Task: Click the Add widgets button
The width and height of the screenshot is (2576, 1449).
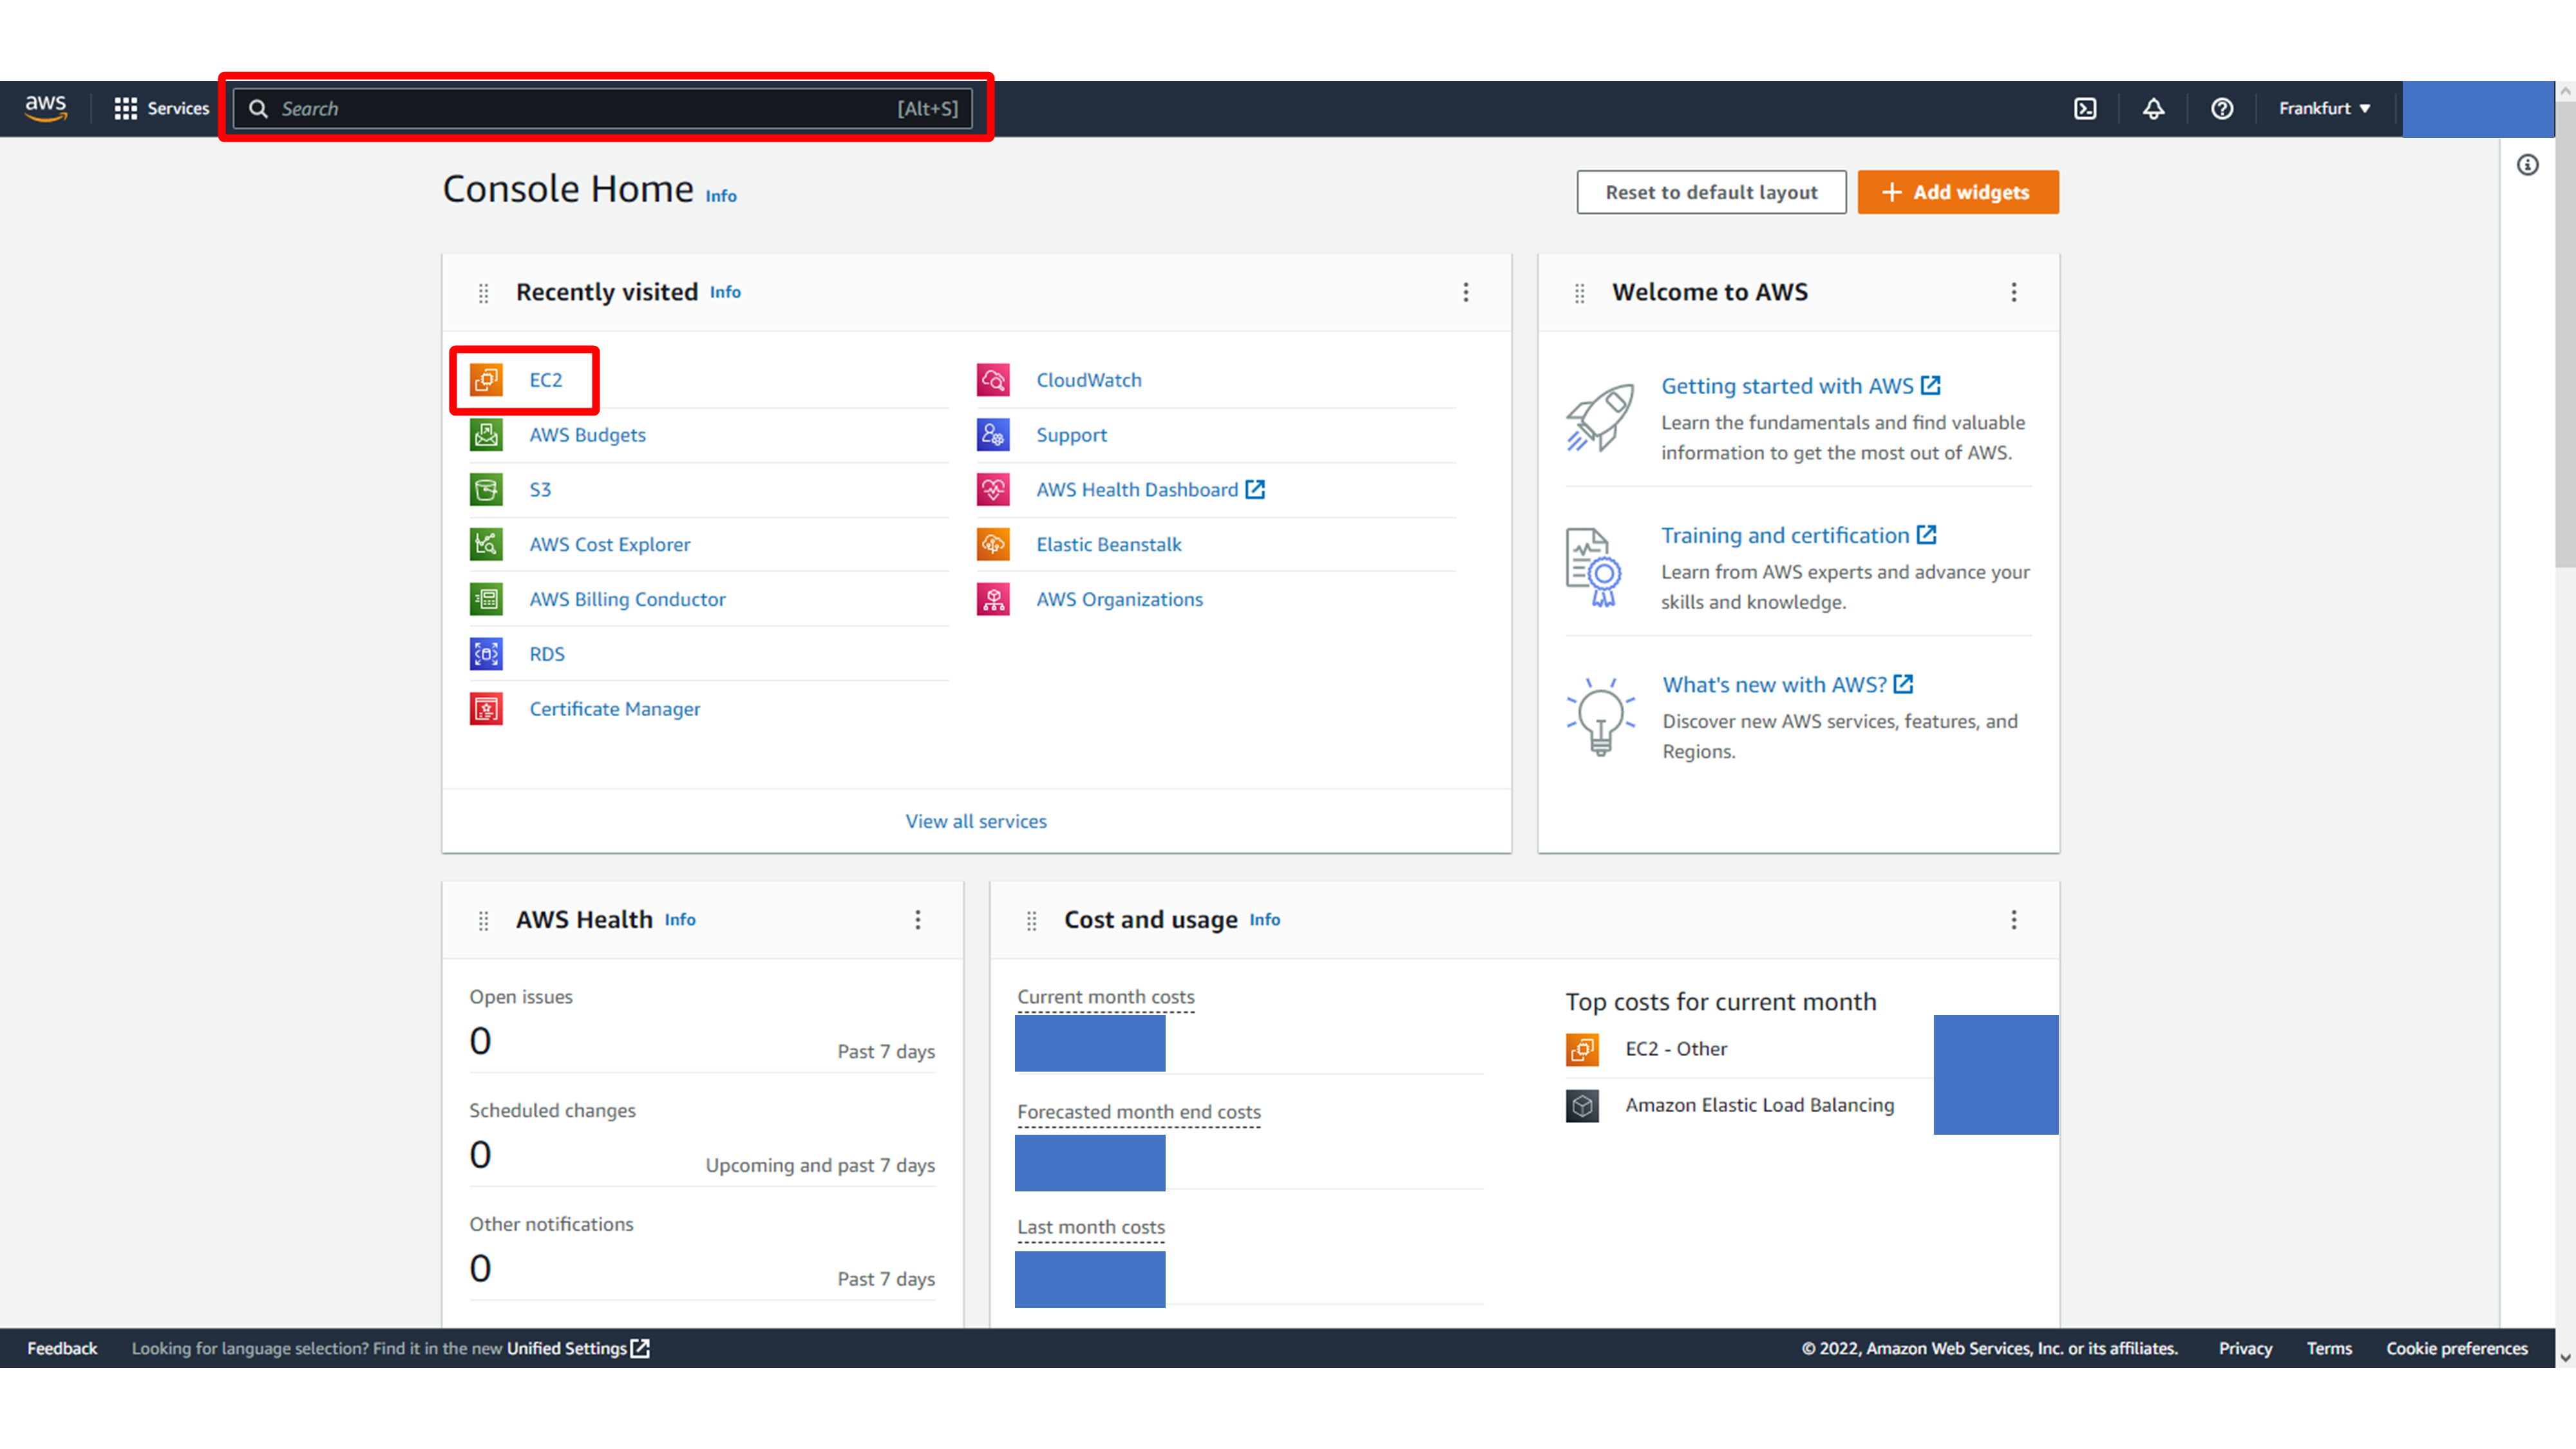Action: tap(1958, 192)
